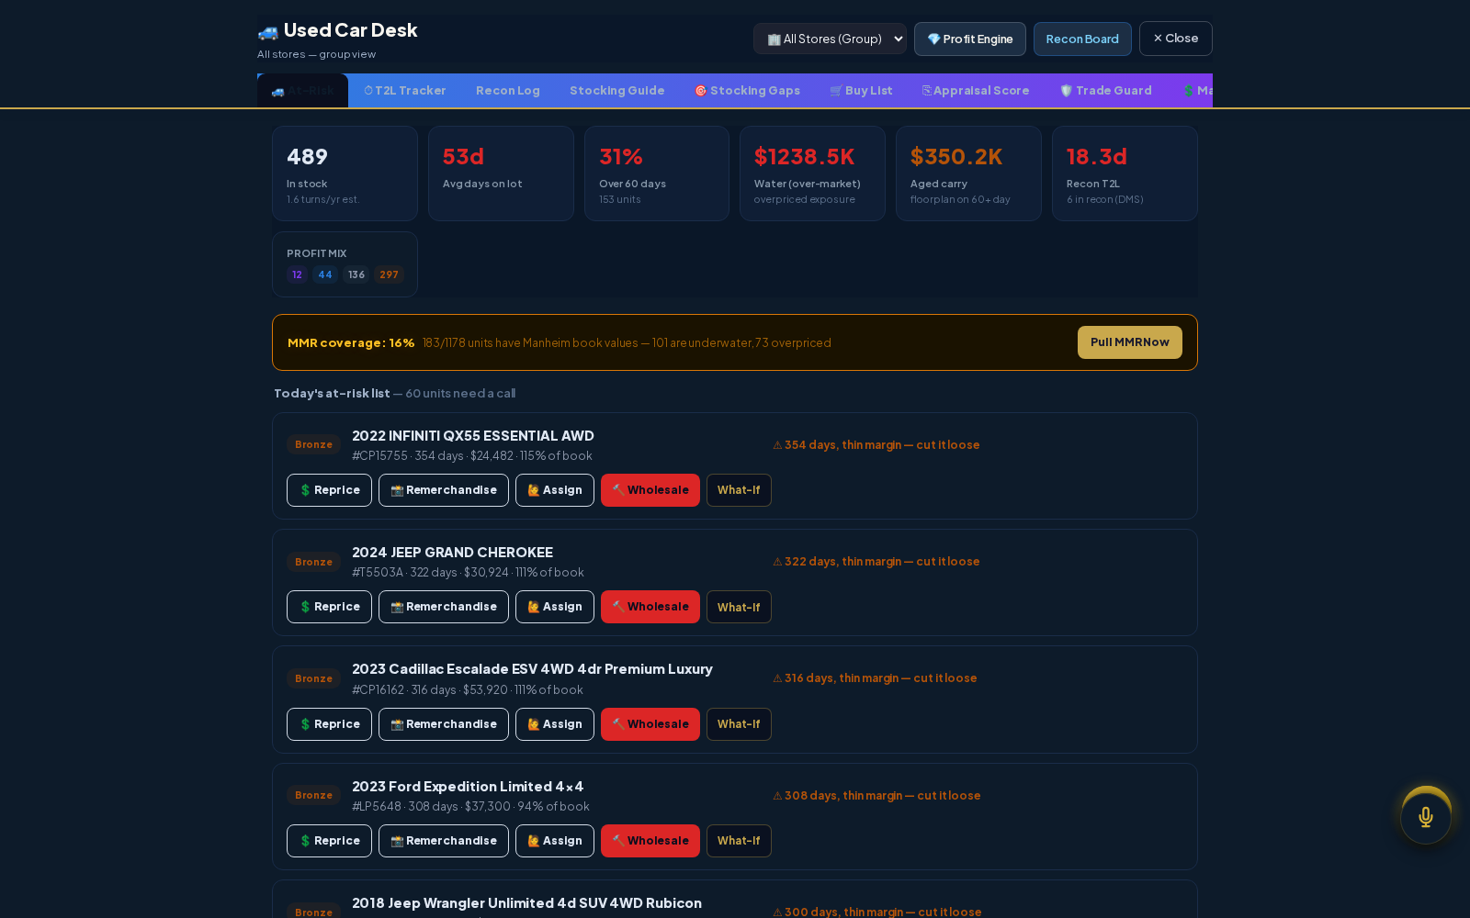Remerchandise the 2023 Ford Expedition Limited

click(x=444, y=841)
